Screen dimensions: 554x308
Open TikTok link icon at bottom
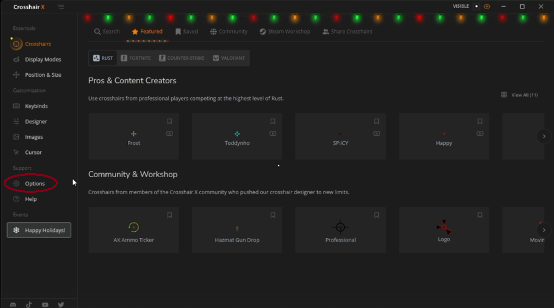[29, 305]
